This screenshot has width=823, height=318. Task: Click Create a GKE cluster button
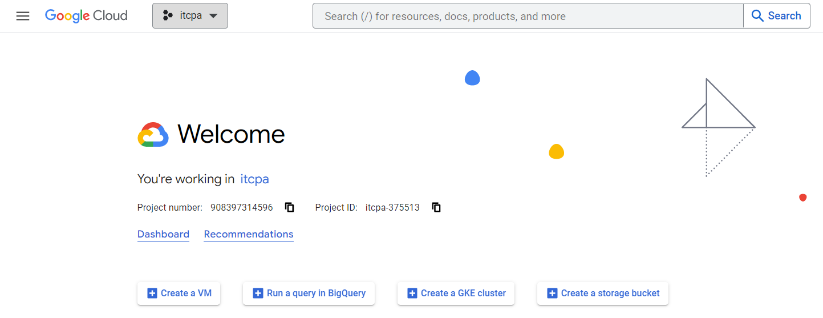click(x=456, y=293)
